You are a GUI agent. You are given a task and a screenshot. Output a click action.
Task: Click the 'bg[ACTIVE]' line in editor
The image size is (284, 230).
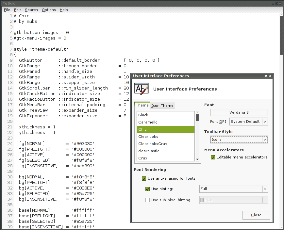[x=57, y=188]
